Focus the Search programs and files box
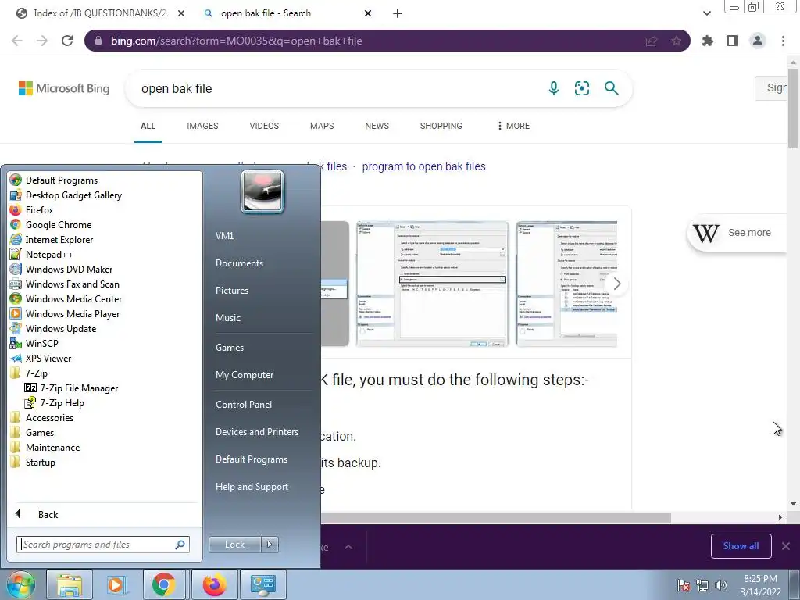 tap(102, 545)
